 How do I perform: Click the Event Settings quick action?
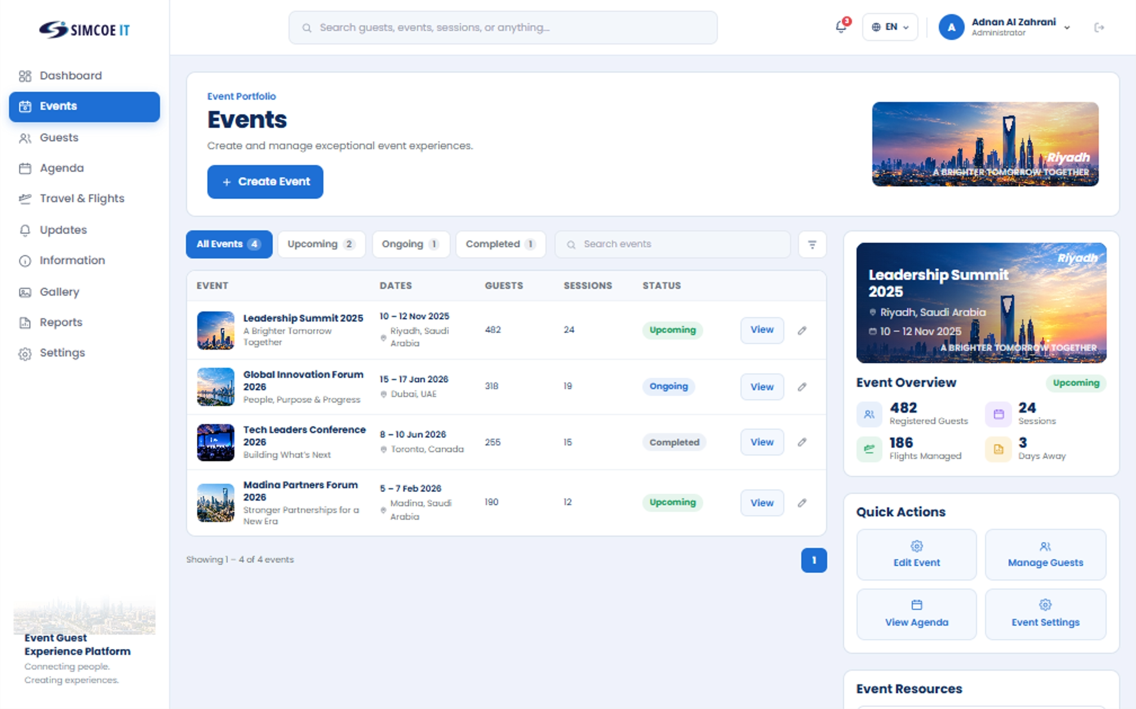[1045, 614]
